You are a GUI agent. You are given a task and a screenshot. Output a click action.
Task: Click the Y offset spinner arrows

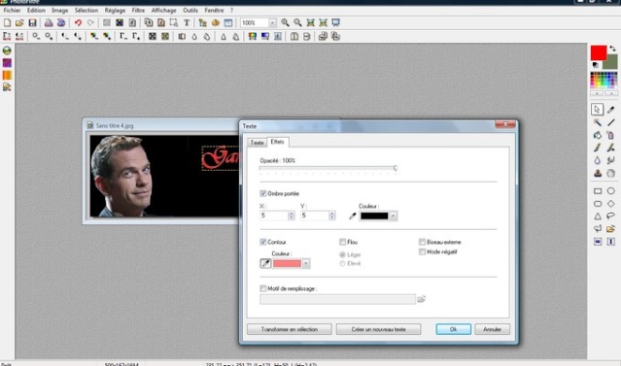[332, 216]
